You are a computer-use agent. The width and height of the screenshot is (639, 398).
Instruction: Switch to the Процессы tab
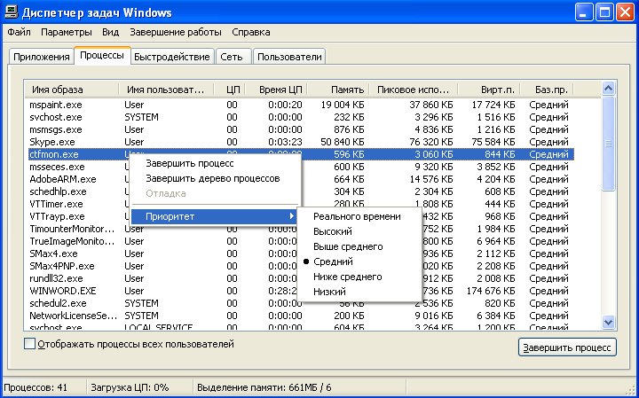102,55
